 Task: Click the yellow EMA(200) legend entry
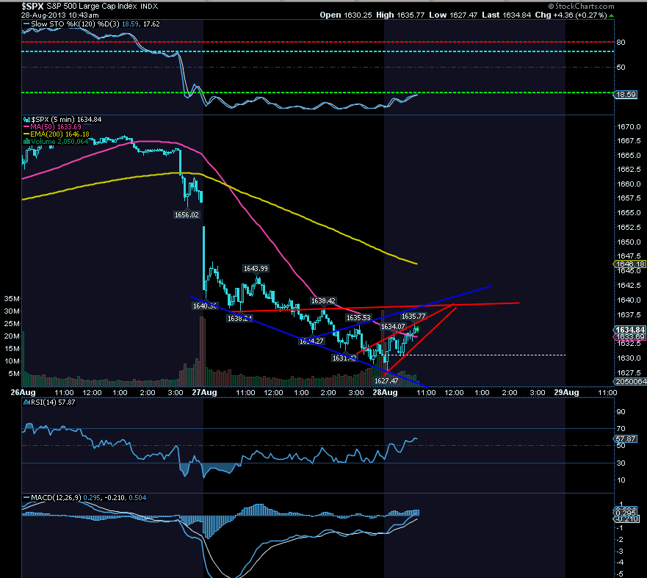(56, 134)
